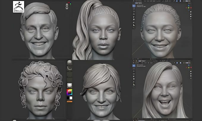Click the orange button below ZBrush color swatches
Image resolution: width=202 pixels, height=121 pixels.
[70, 101]
